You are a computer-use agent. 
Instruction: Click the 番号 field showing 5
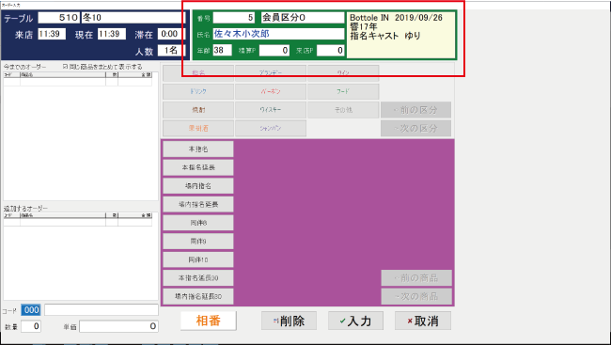click(234, 18)
